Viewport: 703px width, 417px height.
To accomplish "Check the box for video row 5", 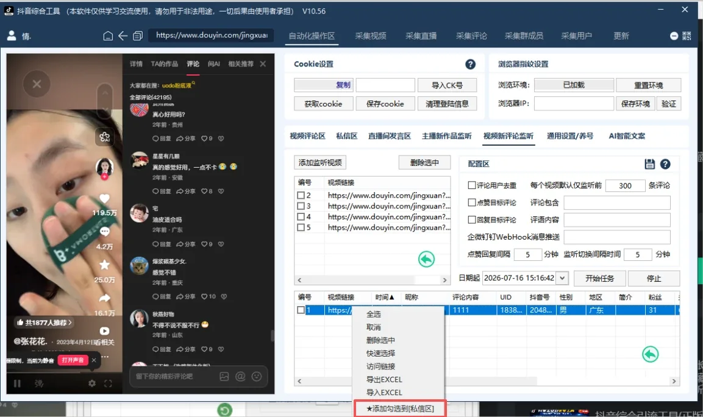I will tap(301, 228).
